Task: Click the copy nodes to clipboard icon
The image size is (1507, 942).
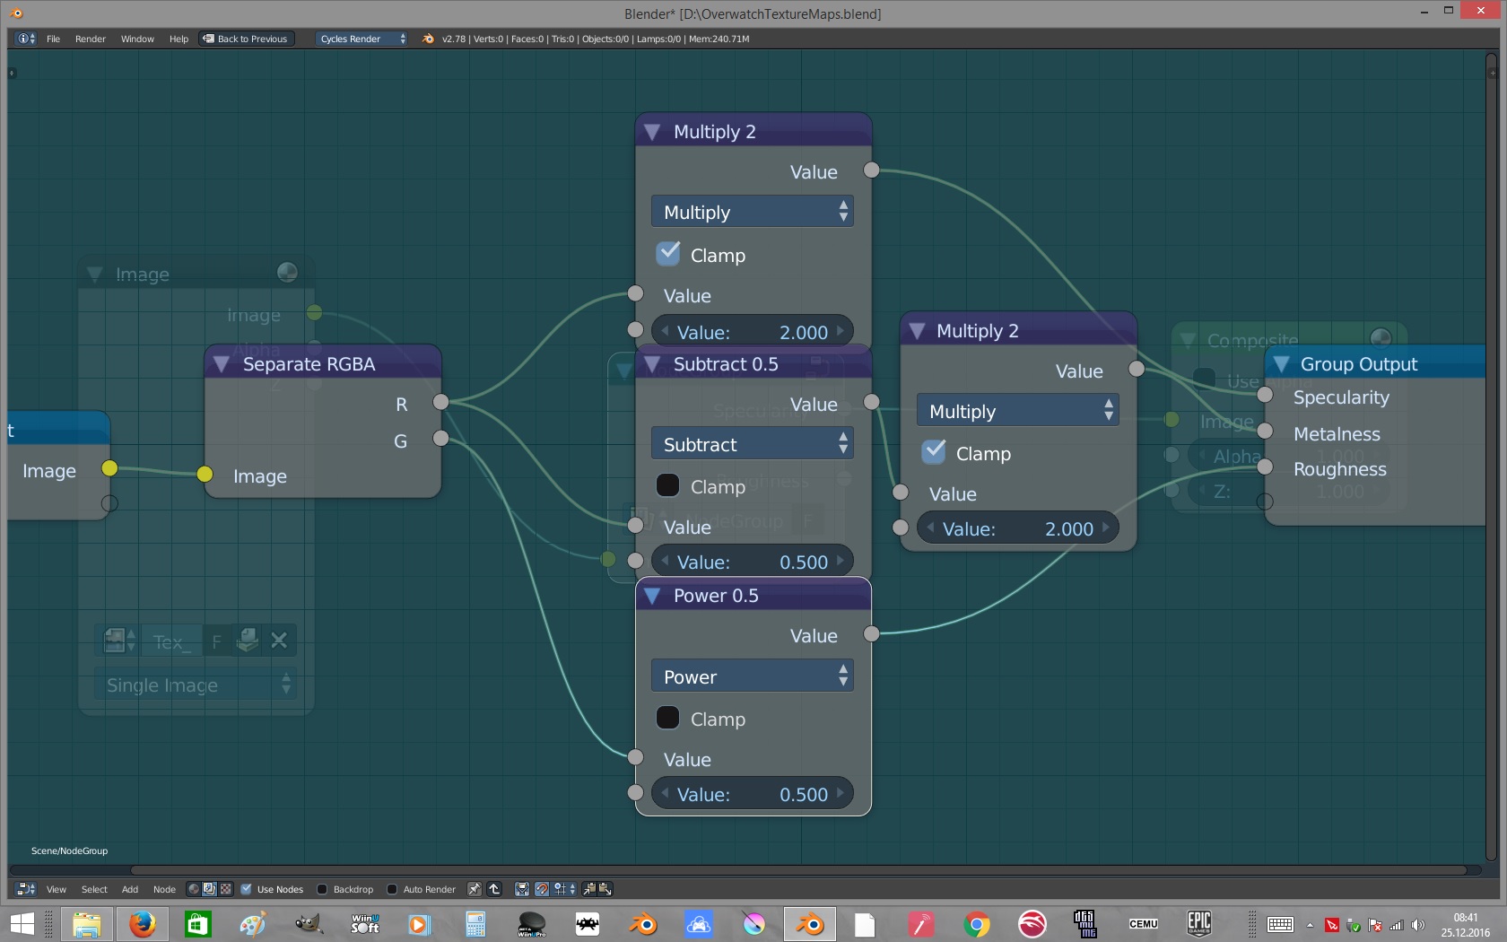Action: [x=589, y=889]
